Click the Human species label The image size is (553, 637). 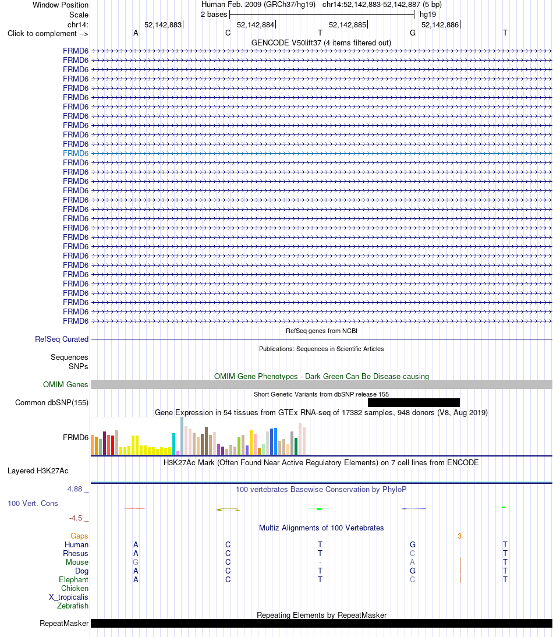click(76, 545)
